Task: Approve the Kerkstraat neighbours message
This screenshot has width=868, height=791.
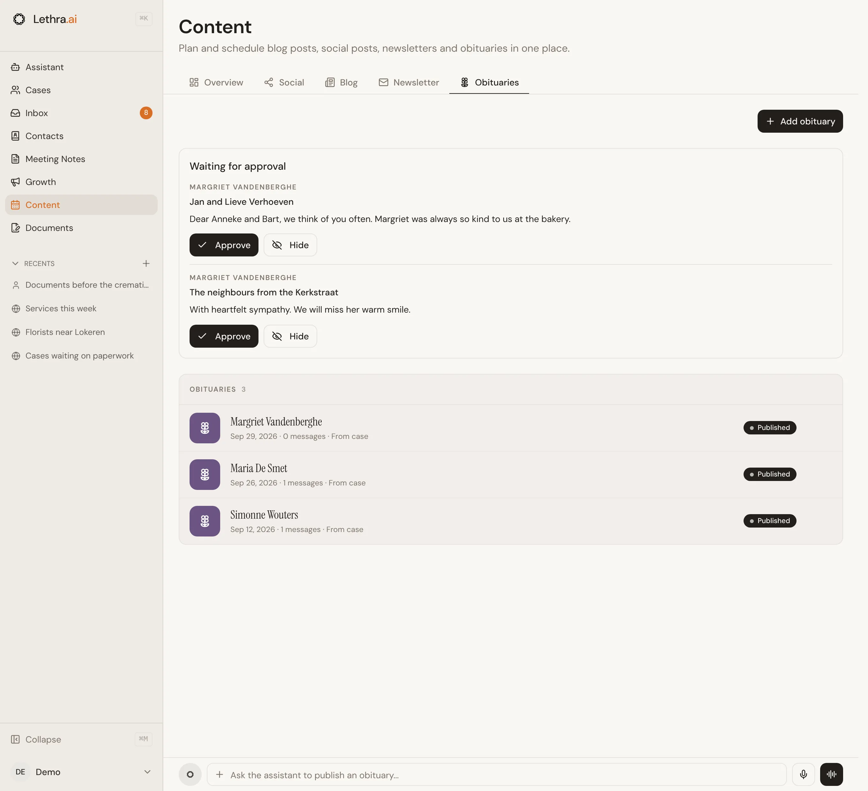Action: click(224, 336)
